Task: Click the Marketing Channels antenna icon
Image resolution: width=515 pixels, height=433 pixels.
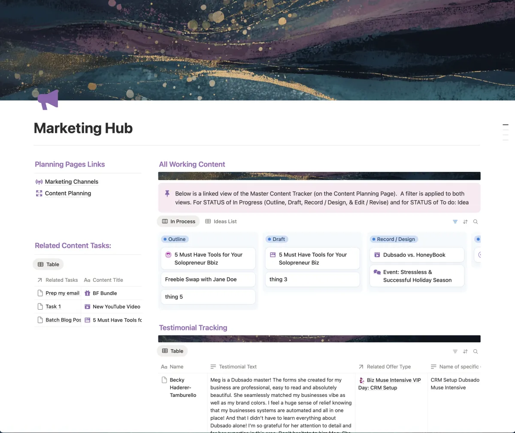Action: (39, 182)
